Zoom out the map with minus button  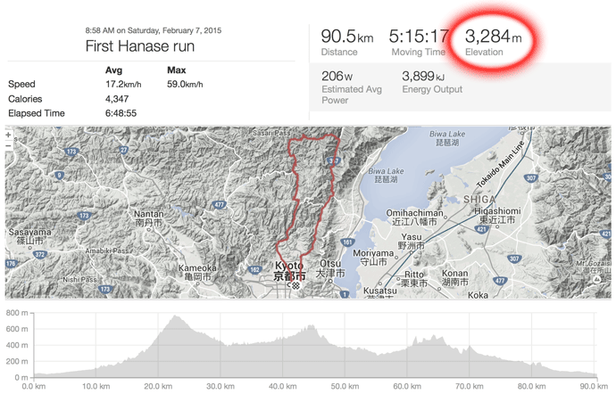pyautogui.click(x=9, y=145)
